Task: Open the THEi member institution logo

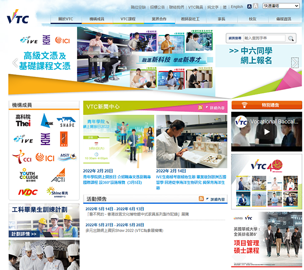Action: click(23, 120)
